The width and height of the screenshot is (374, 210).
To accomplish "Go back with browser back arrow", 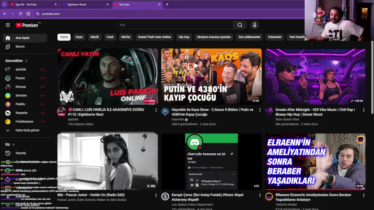I will (x=5, y=14).
